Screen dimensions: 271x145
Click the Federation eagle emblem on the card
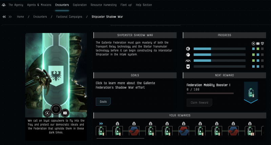[x=56, y=76]
